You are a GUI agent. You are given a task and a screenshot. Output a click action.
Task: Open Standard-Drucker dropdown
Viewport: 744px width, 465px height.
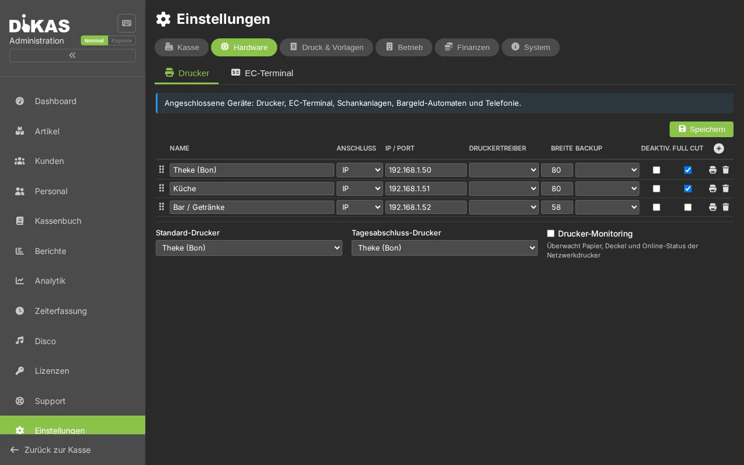pyautogui.click(x=249, y=248)
